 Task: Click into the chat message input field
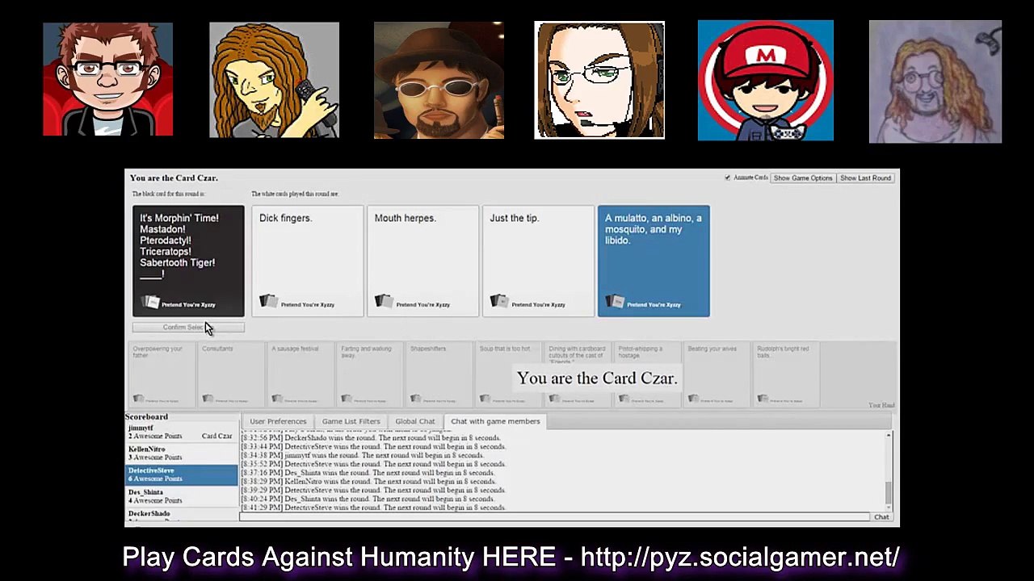pos(554,517)
